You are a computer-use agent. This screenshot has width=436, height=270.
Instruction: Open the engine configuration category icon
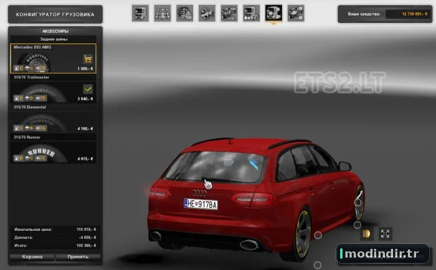pos(184,13)
